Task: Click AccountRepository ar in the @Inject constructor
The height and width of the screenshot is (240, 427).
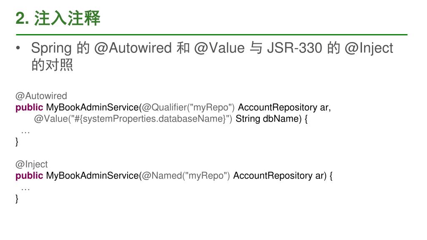Action: tap(280, 176)
